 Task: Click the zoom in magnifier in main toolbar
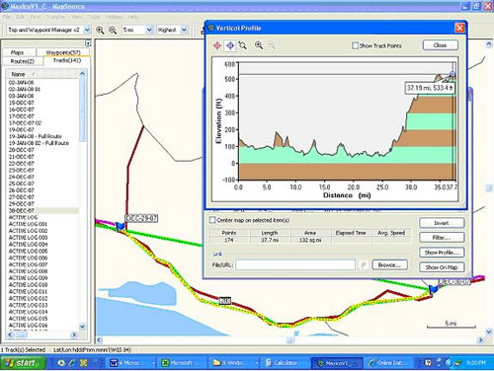(100, 30)
